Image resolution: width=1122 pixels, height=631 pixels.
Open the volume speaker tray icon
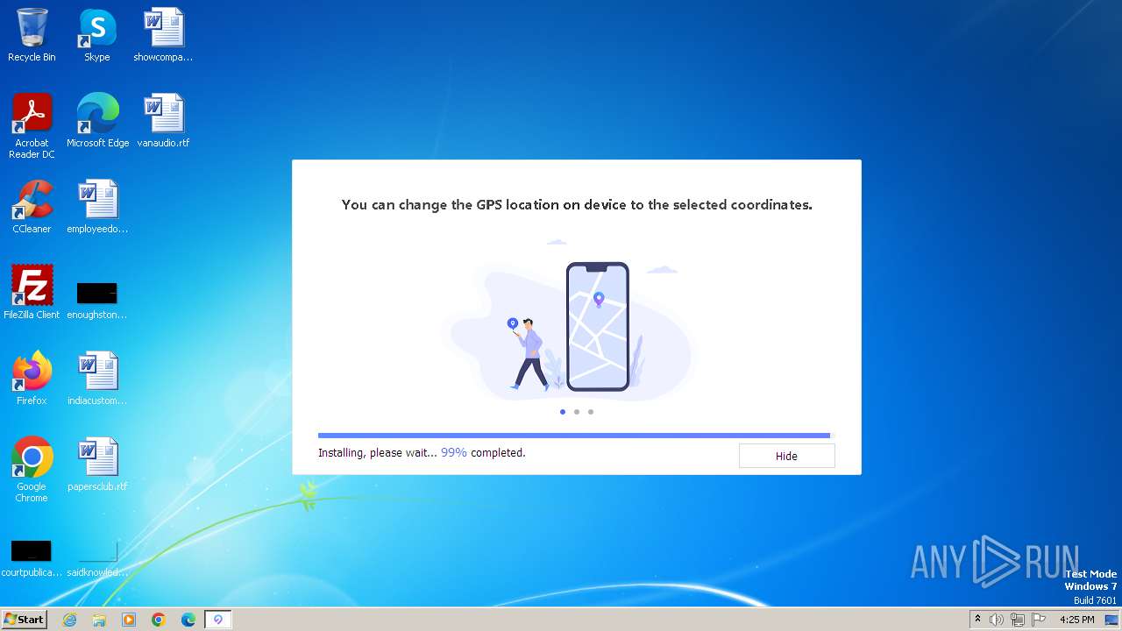997,620
